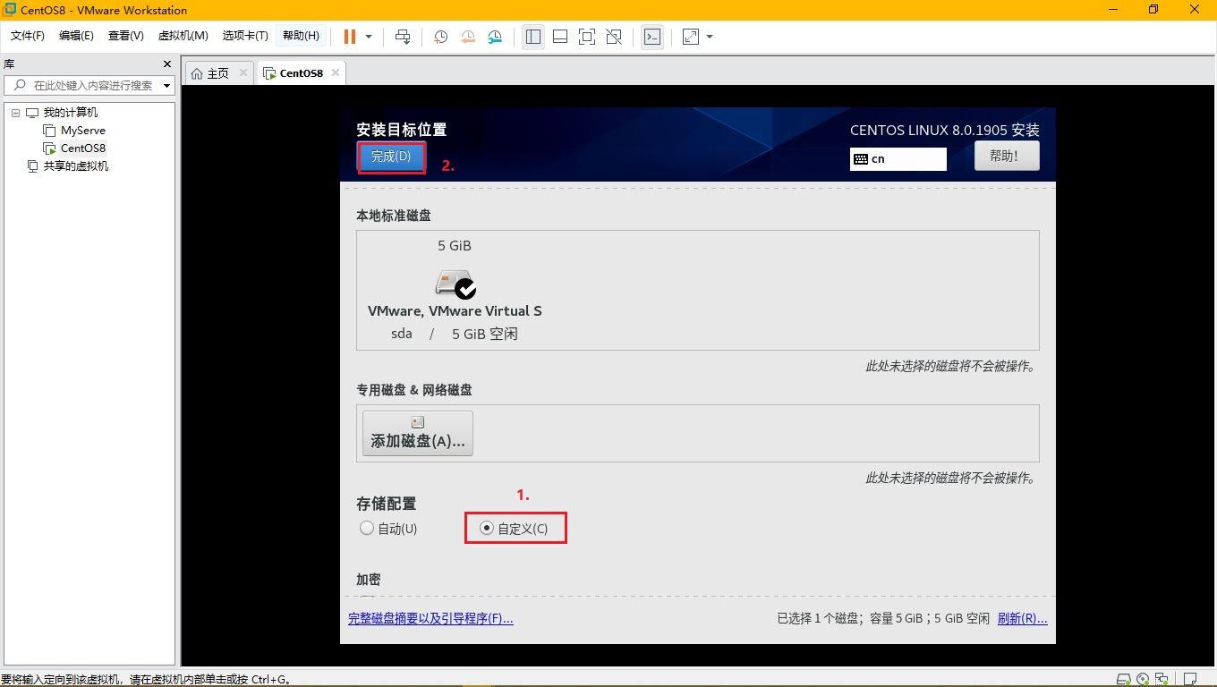1217x687 pixels.
Task: Open the snapshot manager wrench-clock icon
Action: pyautogui.click(x=495, y=37)
